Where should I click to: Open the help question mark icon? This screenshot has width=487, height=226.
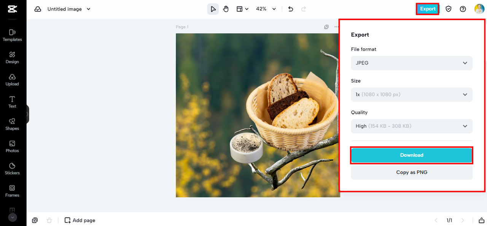pos(463,9)
